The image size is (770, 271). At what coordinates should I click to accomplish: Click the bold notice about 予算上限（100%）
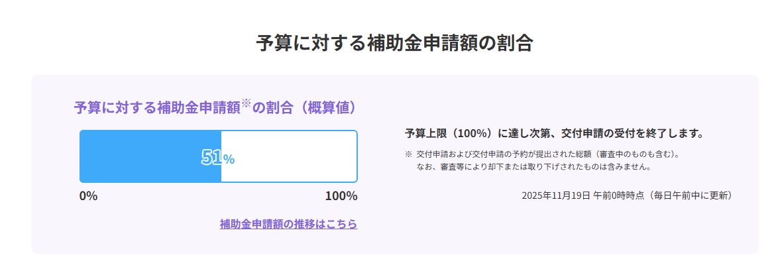[553, 134]
